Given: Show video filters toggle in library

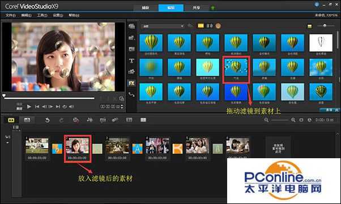Looking at the screenshot, I should pyautogui.click(x=201, y=26).
